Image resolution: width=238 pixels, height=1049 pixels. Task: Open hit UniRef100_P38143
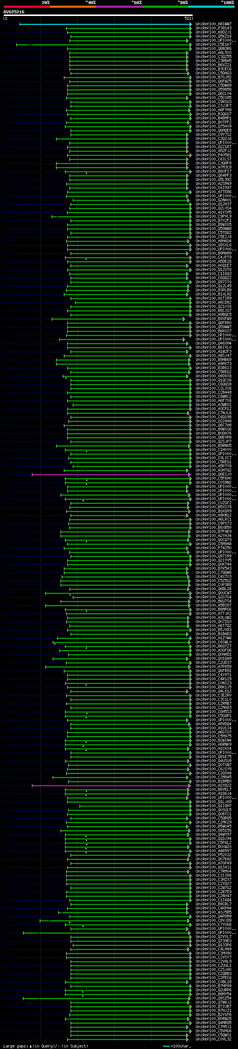[x=213, y=28]
